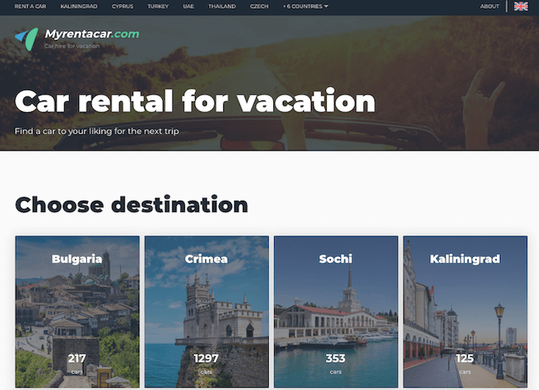
Task: Select Kaliningrad in the top navigation
Action: pos(78,6)
